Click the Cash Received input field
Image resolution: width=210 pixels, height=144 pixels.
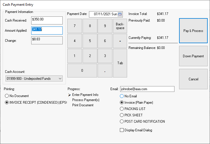pos(47,20)
